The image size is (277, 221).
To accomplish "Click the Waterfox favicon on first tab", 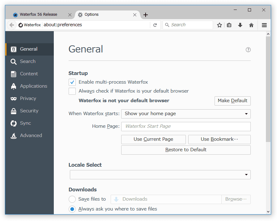I will (15, 15).
